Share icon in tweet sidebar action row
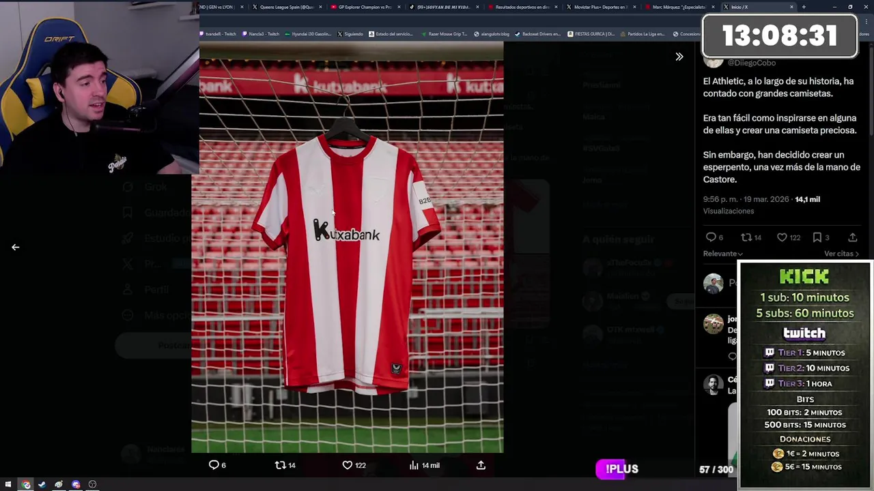The width and height of the screenshot is (874, 491). (x=853, y=237)
